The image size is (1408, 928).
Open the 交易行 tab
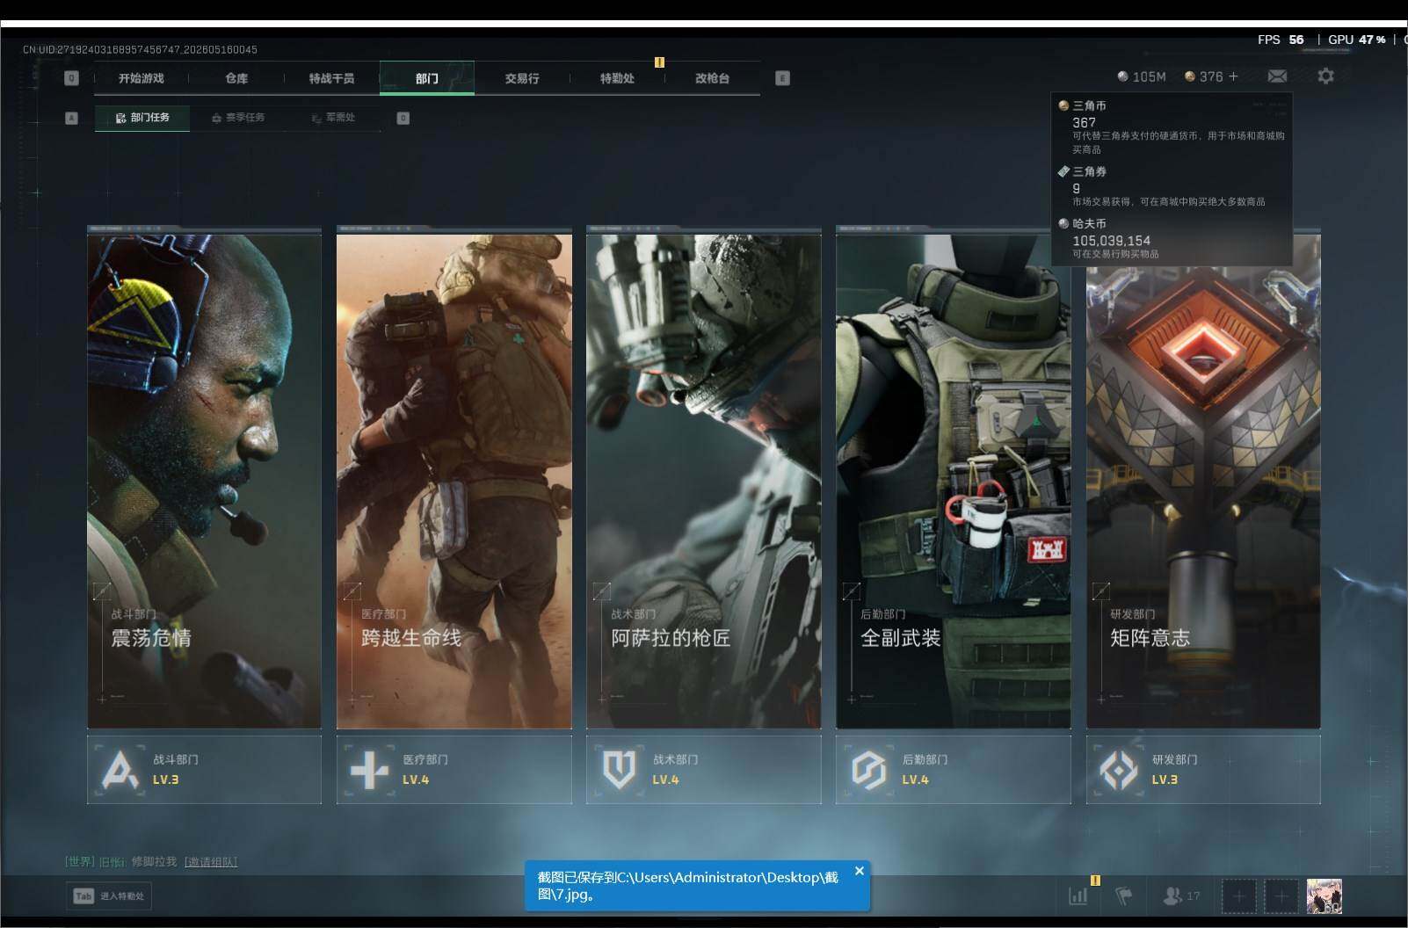coord(522,78)
